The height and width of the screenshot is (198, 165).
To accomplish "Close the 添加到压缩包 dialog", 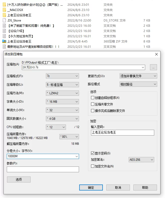I will 156,54.
